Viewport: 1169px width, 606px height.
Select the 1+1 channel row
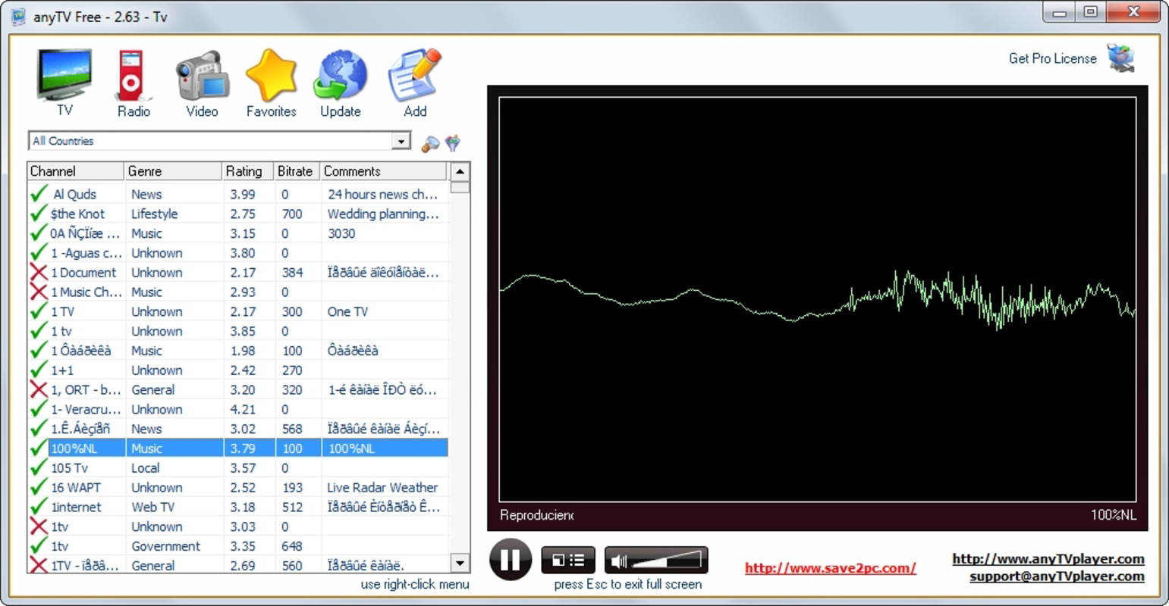pos(237,370)
